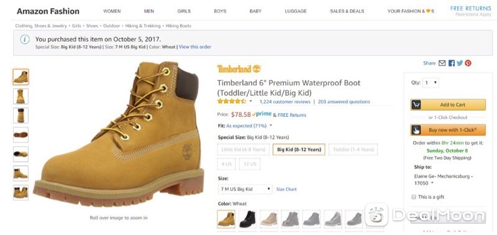Click the info icon in purchase notice
This screenshot has height=235, width=497.
point(25,40)
